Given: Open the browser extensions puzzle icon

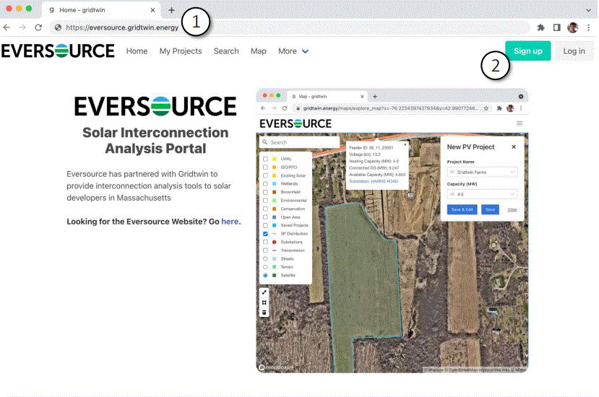Looking at the screenshot, I should 541,27.
